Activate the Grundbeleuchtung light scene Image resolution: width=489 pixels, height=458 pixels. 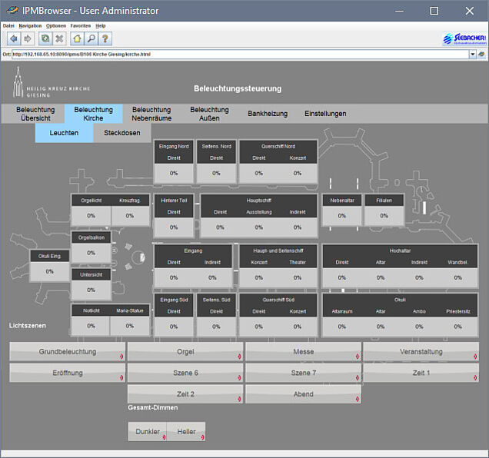68,352
